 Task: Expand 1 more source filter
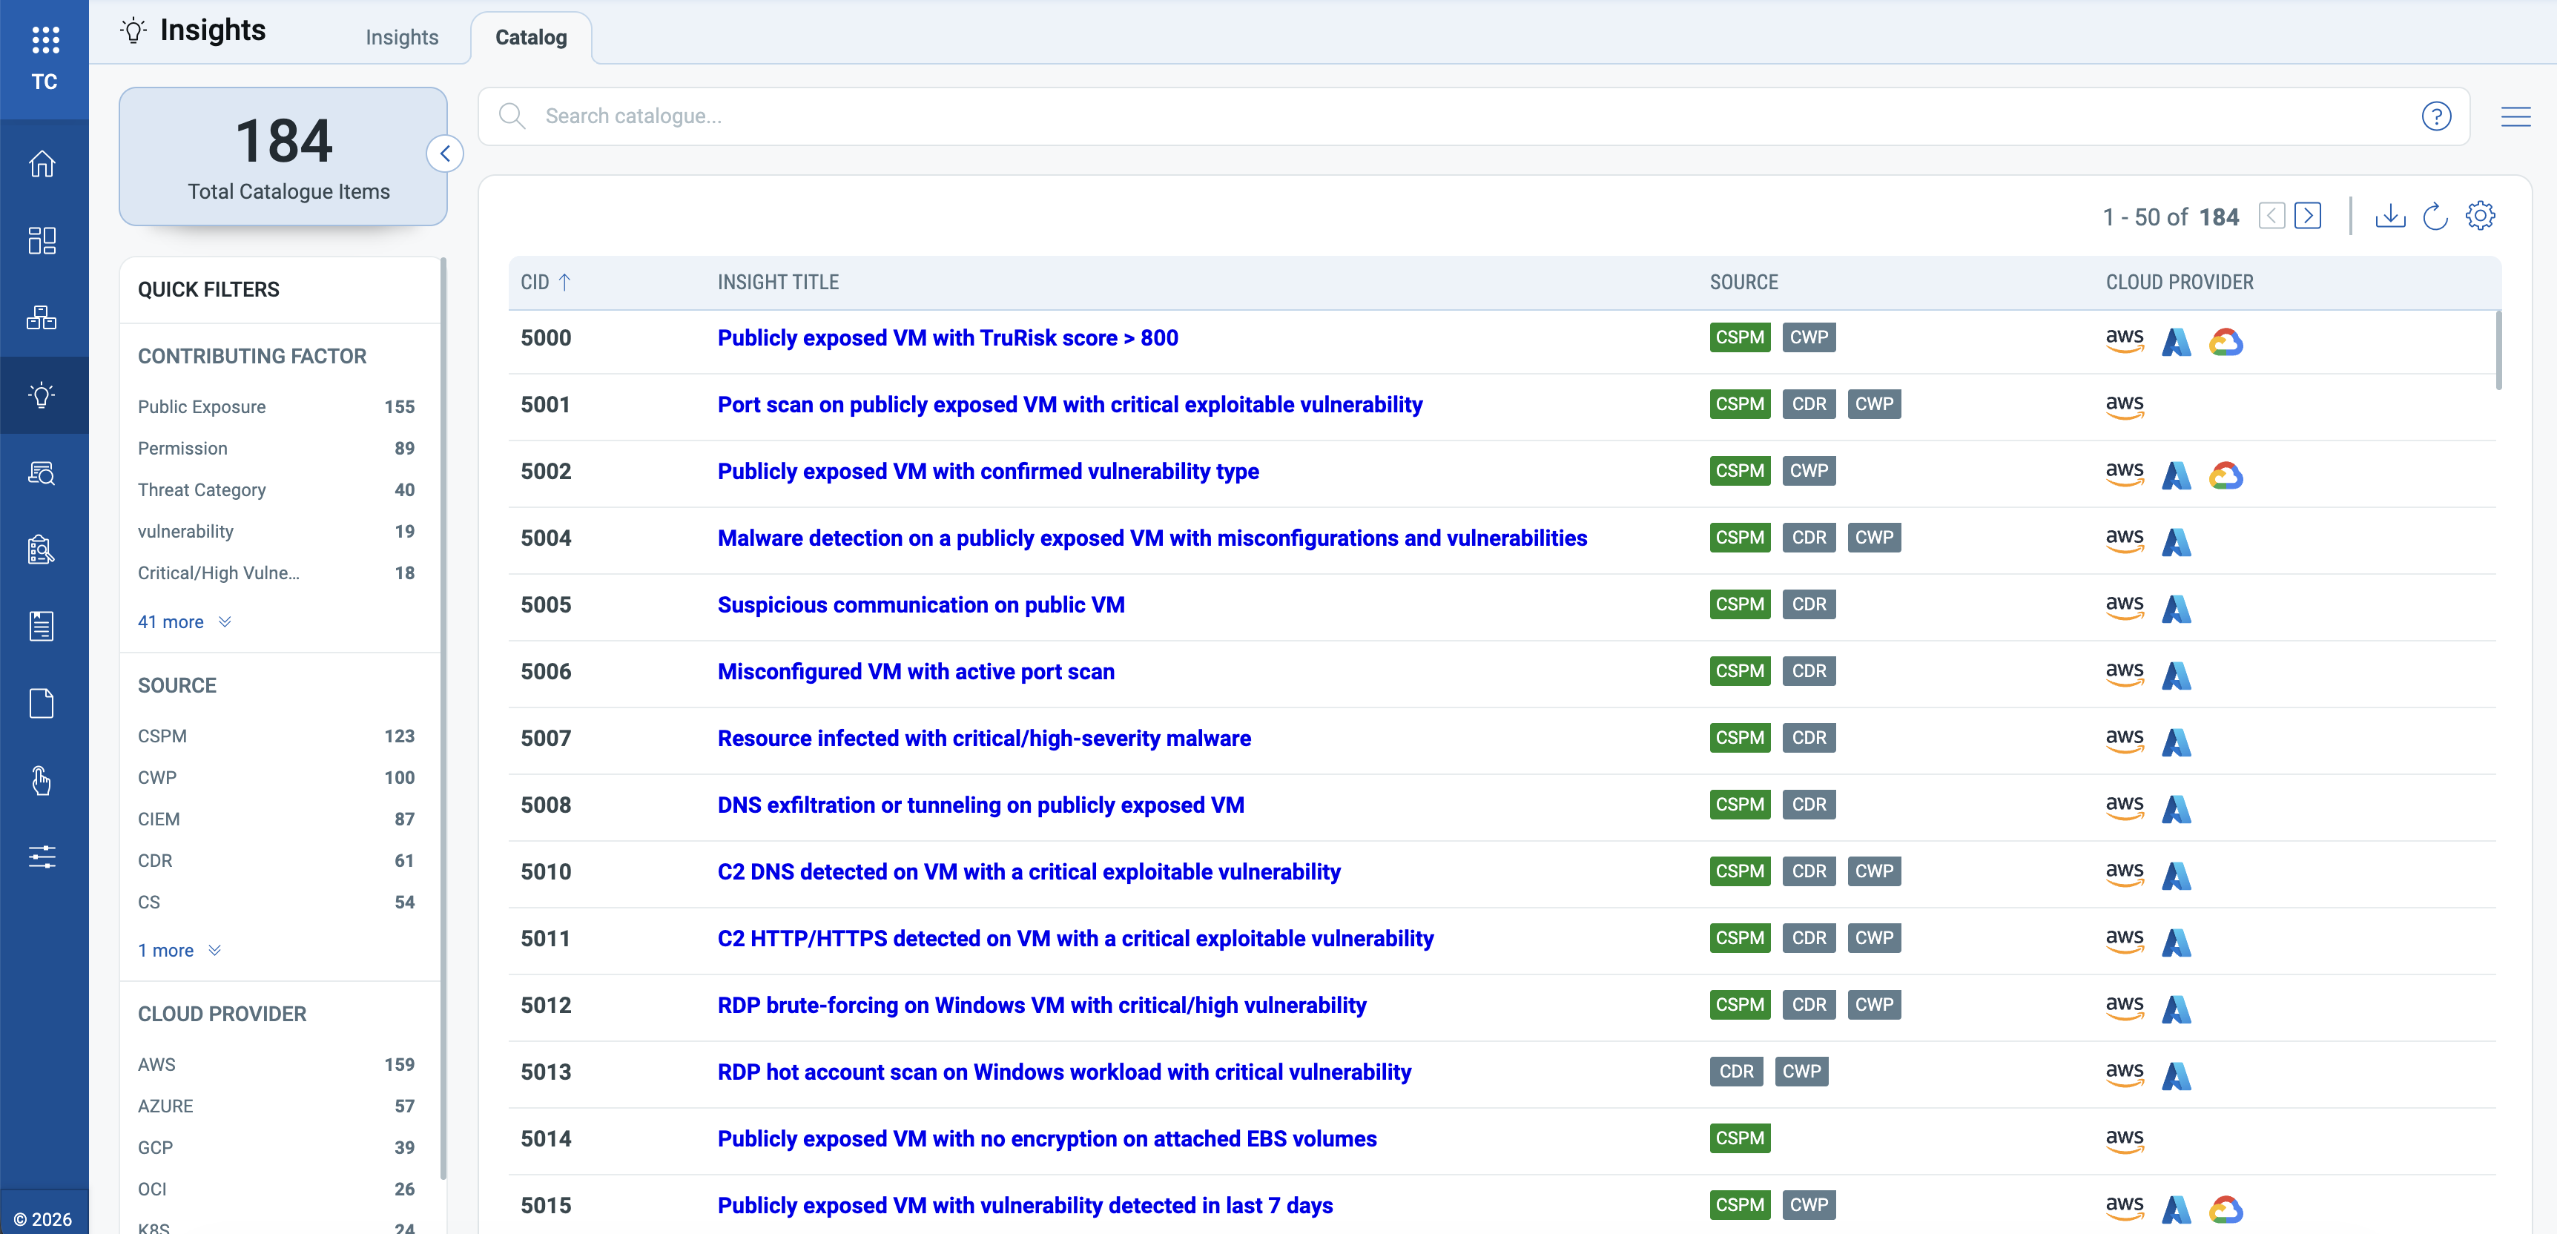point(179,950)
